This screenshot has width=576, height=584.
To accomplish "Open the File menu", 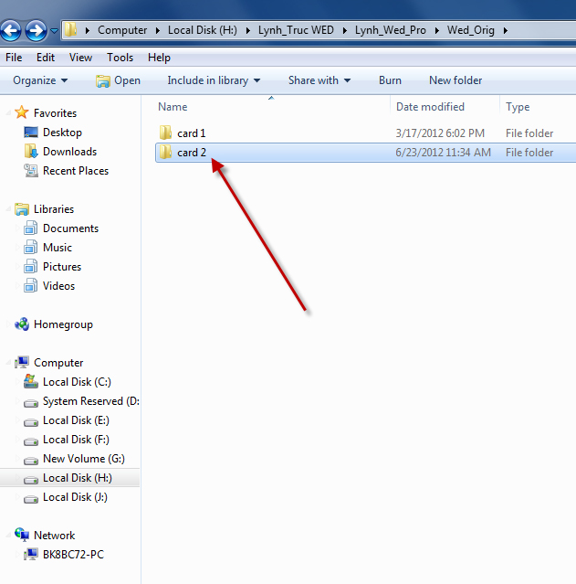I will click(14, 58).
